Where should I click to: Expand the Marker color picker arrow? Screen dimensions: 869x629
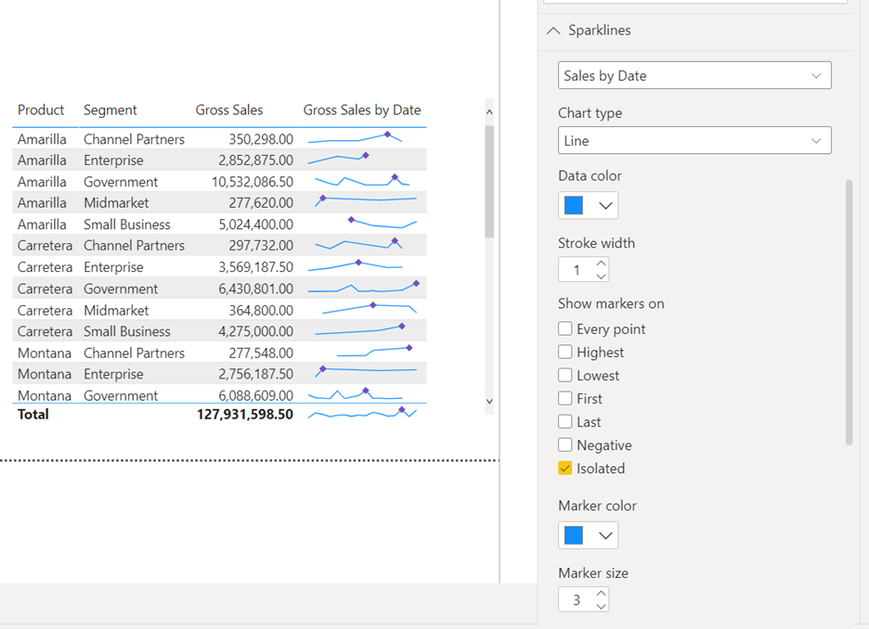tap(606, 535)
